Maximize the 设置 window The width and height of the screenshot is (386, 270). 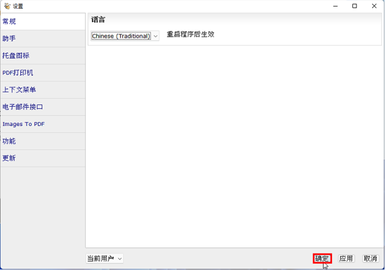click(x=354, y=6)
